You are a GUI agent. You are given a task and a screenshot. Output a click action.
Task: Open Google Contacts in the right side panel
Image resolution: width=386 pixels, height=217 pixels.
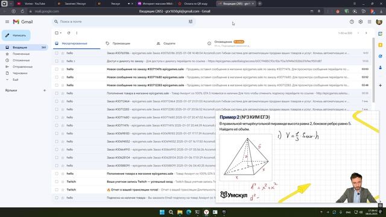pos(381,68)
